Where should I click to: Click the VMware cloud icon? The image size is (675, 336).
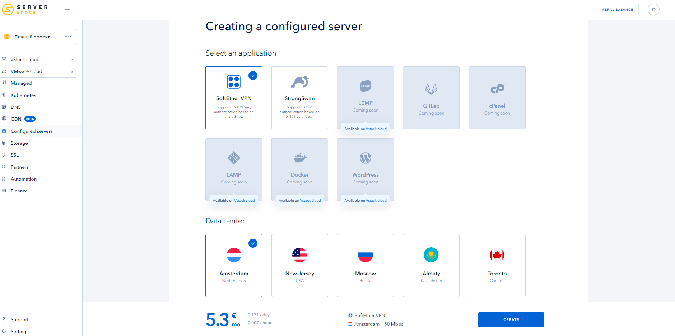(x=4, y=71)
